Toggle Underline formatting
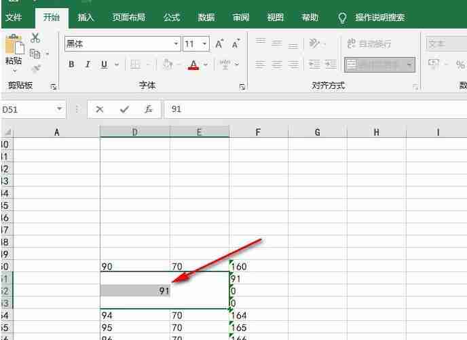The image size is (467, 340). pyautogui.click(x=105, y=64)
